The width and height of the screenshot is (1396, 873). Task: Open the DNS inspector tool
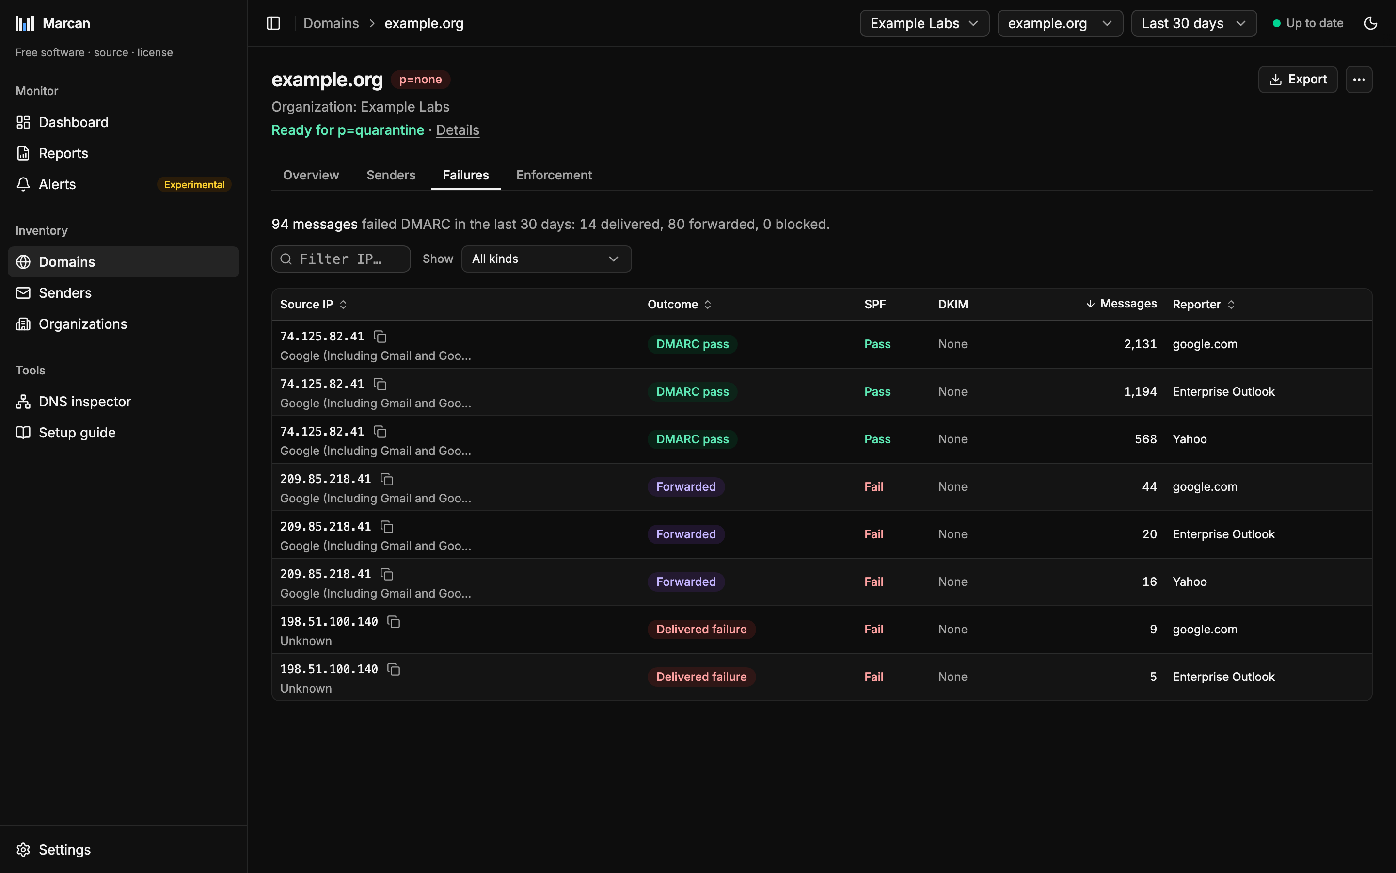pyautogui.click(x=124, y=401)
